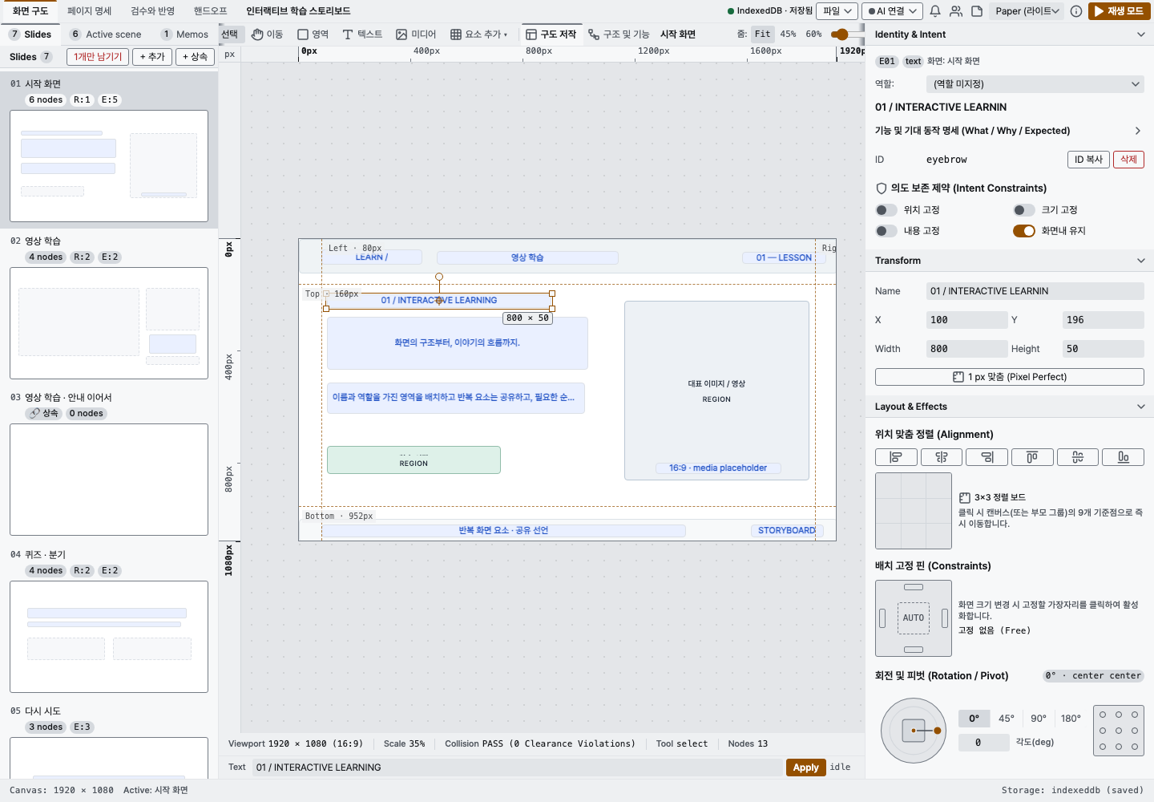Click the rotation dial knob
The height and width of the screenshot is (802, 1154).
pos(938,731)
